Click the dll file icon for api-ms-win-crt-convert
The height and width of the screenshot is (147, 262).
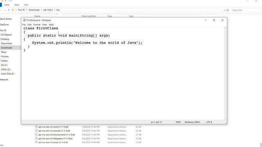tap(36, 131)
